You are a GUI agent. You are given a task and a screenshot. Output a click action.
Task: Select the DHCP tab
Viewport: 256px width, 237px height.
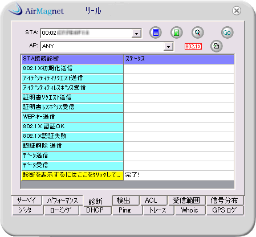pos(95,210)
